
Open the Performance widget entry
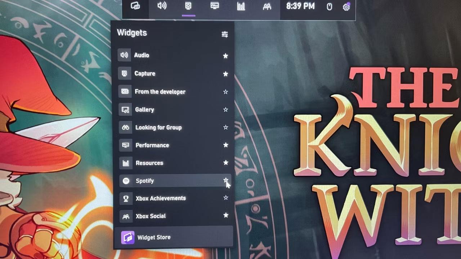(x=176, y=145)
